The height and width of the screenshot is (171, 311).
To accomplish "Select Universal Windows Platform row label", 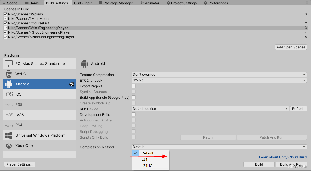I will point(41,135).
